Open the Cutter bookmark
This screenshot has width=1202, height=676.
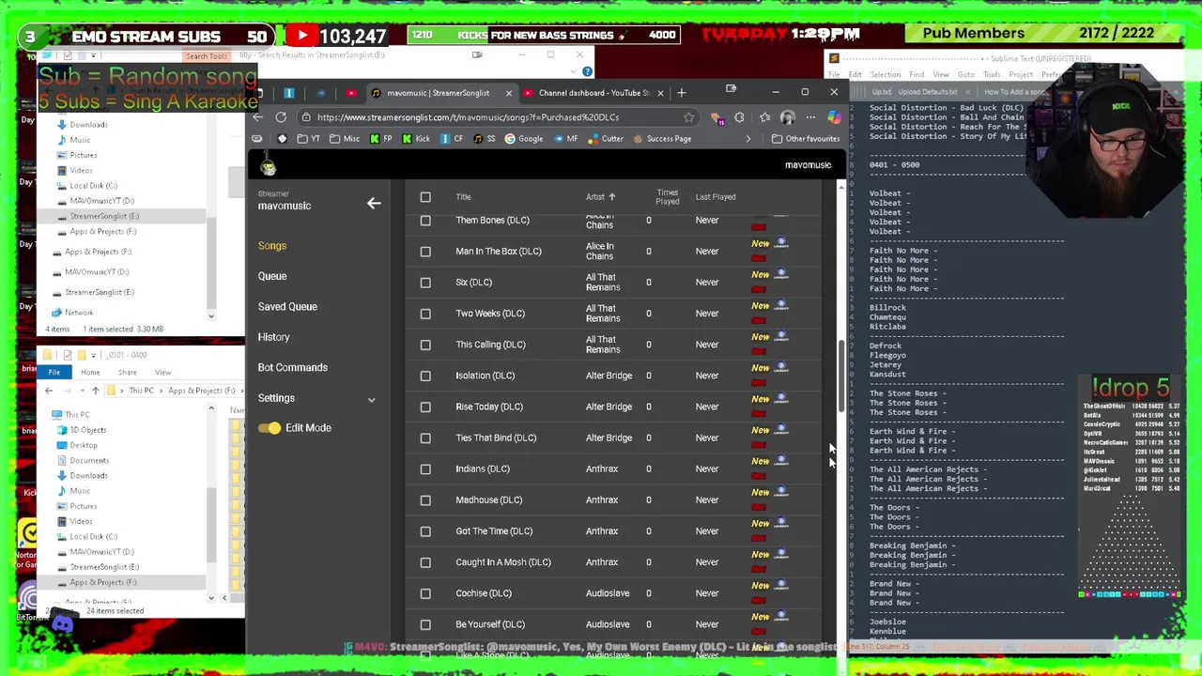(x=606, y=139)
